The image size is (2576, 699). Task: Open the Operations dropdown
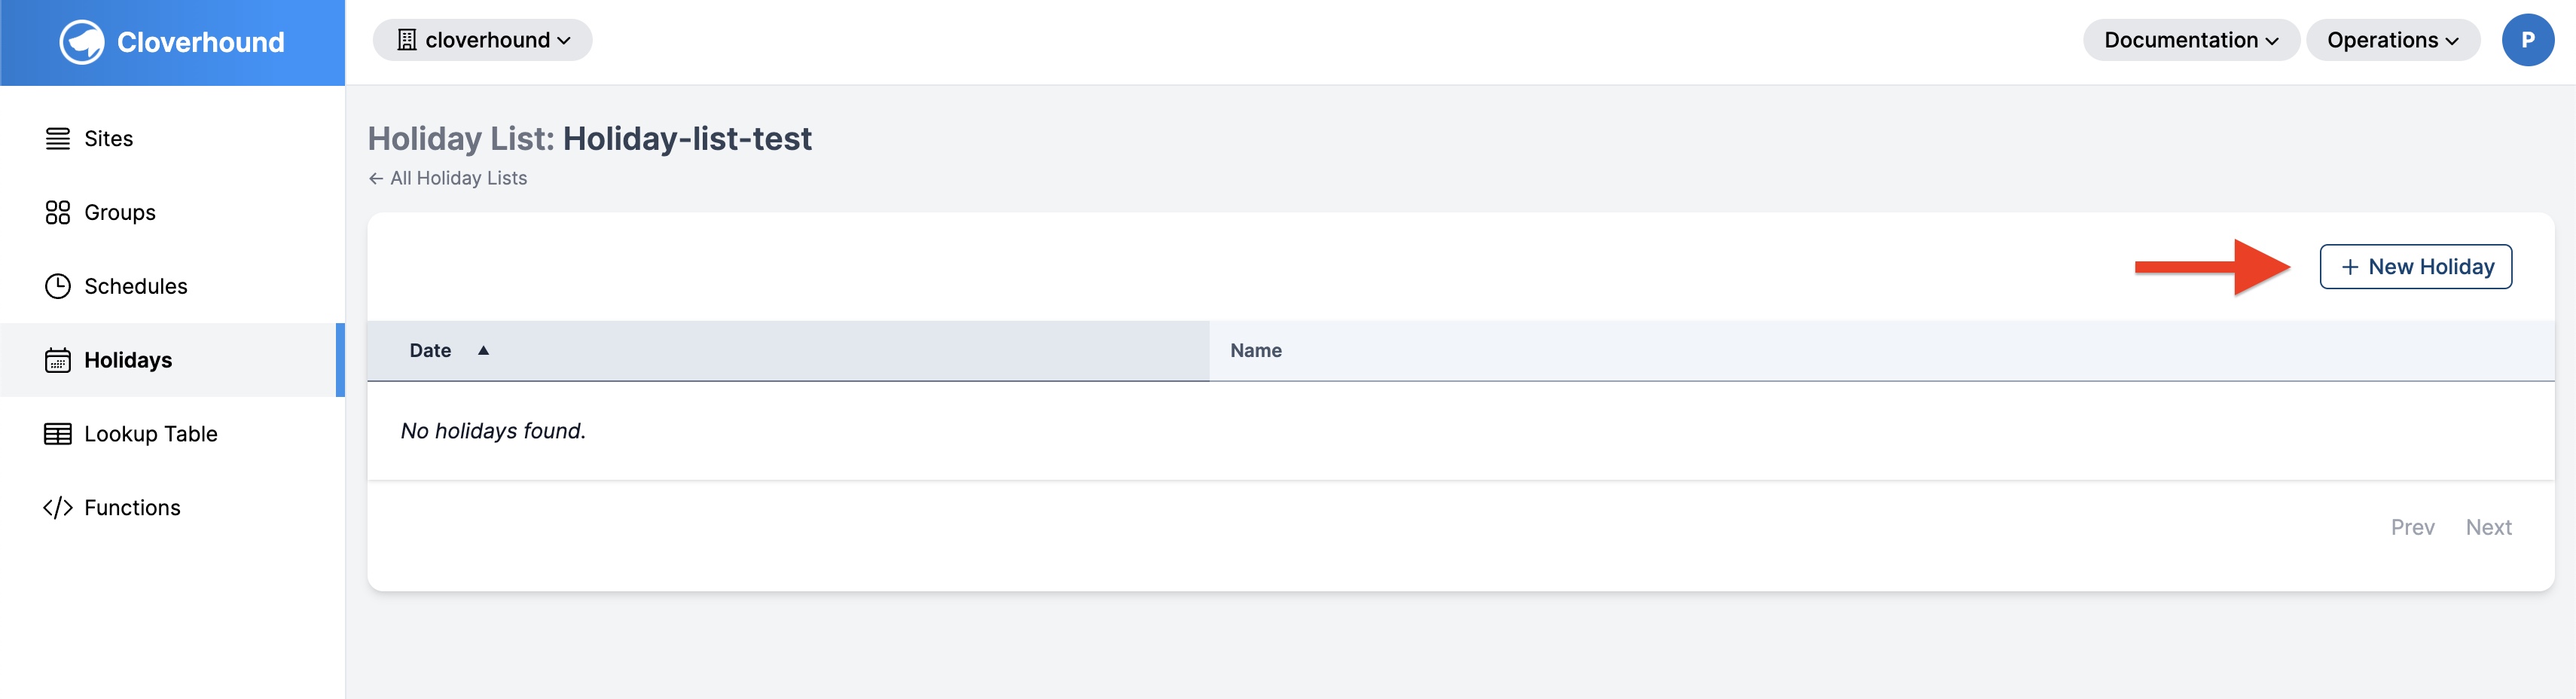point(2393,40)
